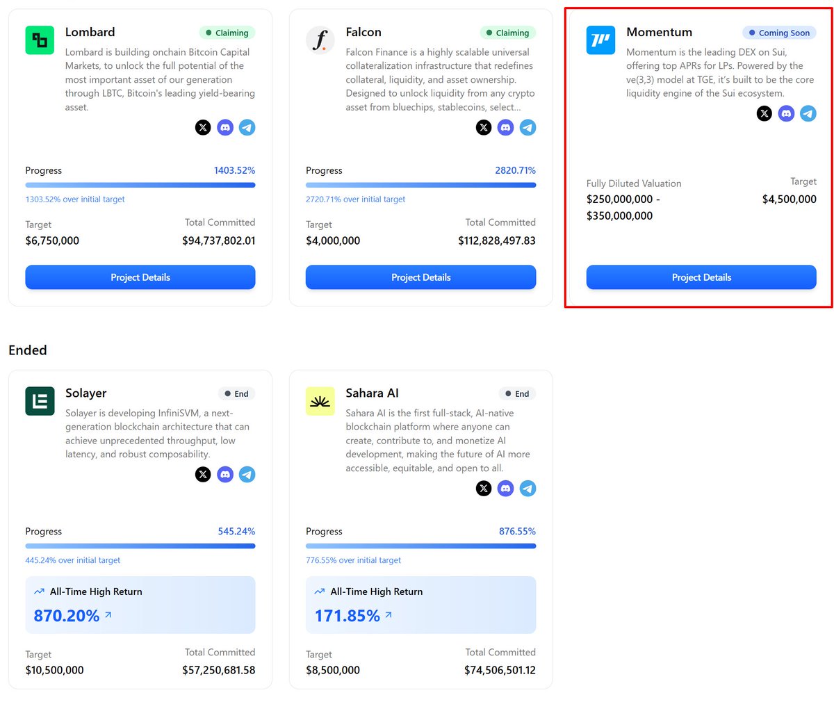
Task: Click the arrow icon beside 870.20%
Action: (108, 615)
